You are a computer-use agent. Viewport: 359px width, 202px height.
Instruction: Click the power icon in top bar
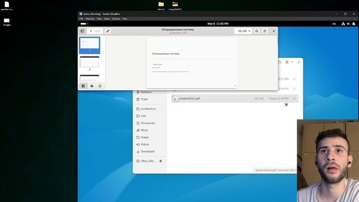(354, 24)
